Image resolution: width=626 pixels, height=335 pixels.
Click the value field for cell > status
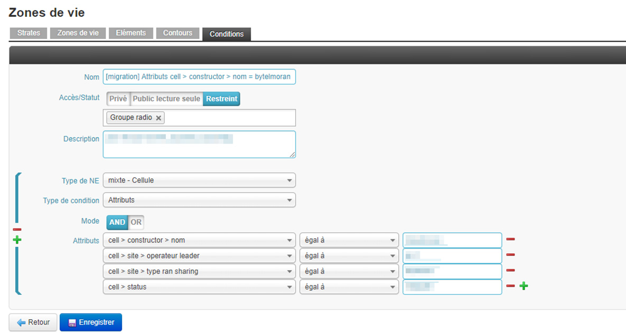coord(452,287)
